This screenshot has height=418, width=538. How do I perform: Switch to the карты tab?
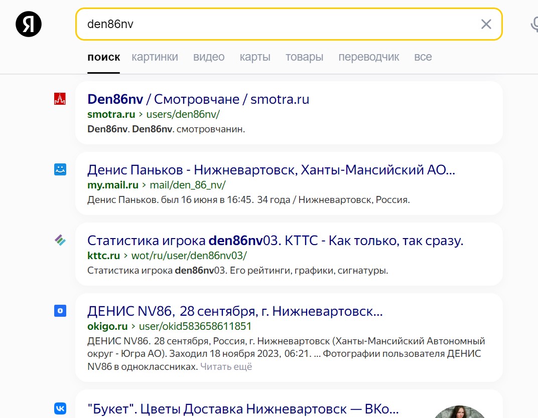click(x=255, y=57)
